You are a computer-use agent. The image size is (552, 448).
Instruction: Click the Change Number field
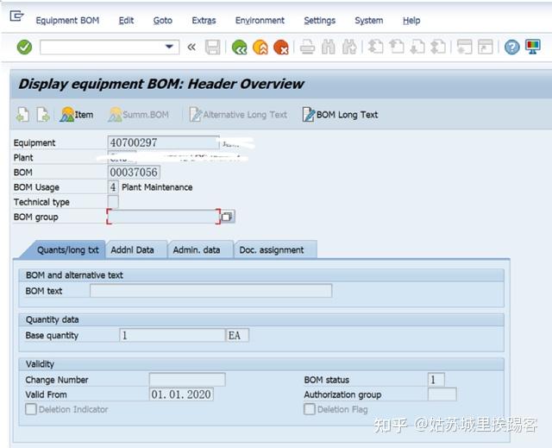pyautogui.click(x=187, y=379)
